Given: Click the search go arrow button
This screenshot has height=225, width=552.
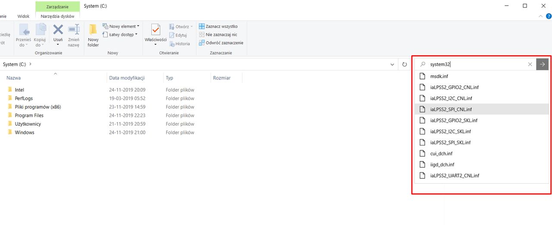Looking at the screenshot, I should point(543,64).
